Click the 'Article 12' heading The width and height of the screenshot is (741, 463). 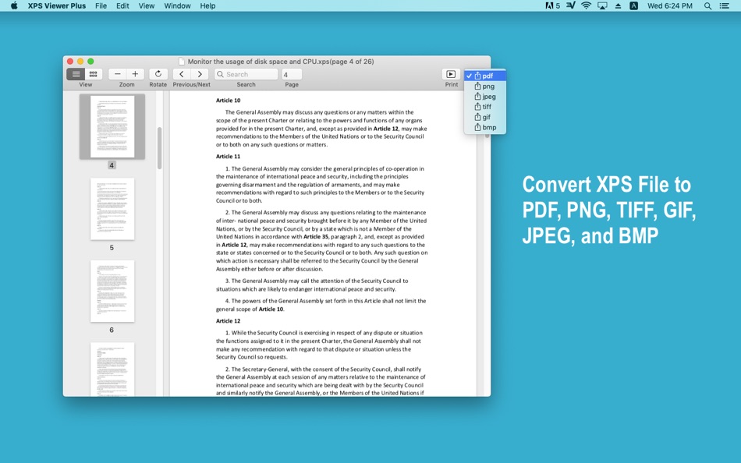229,321
